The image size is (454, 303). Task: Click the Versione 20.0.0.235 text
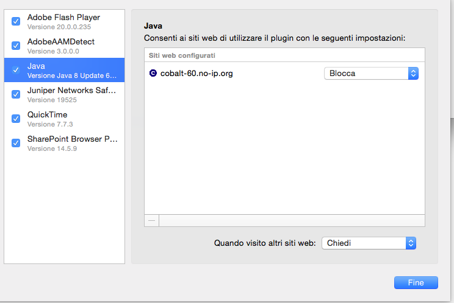(x=59, y=27)
